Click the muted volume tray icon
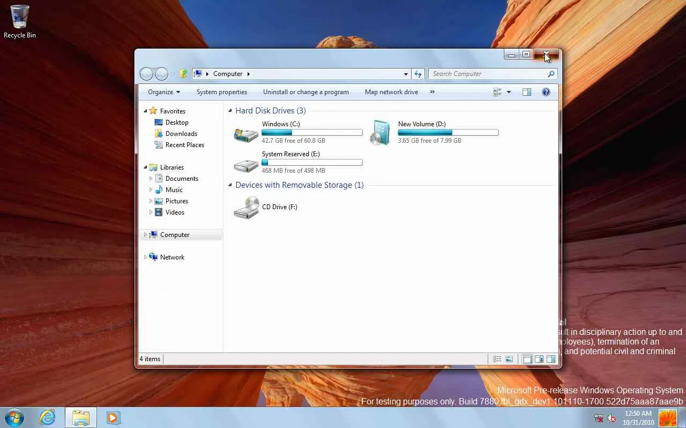 tap(612, 418)
